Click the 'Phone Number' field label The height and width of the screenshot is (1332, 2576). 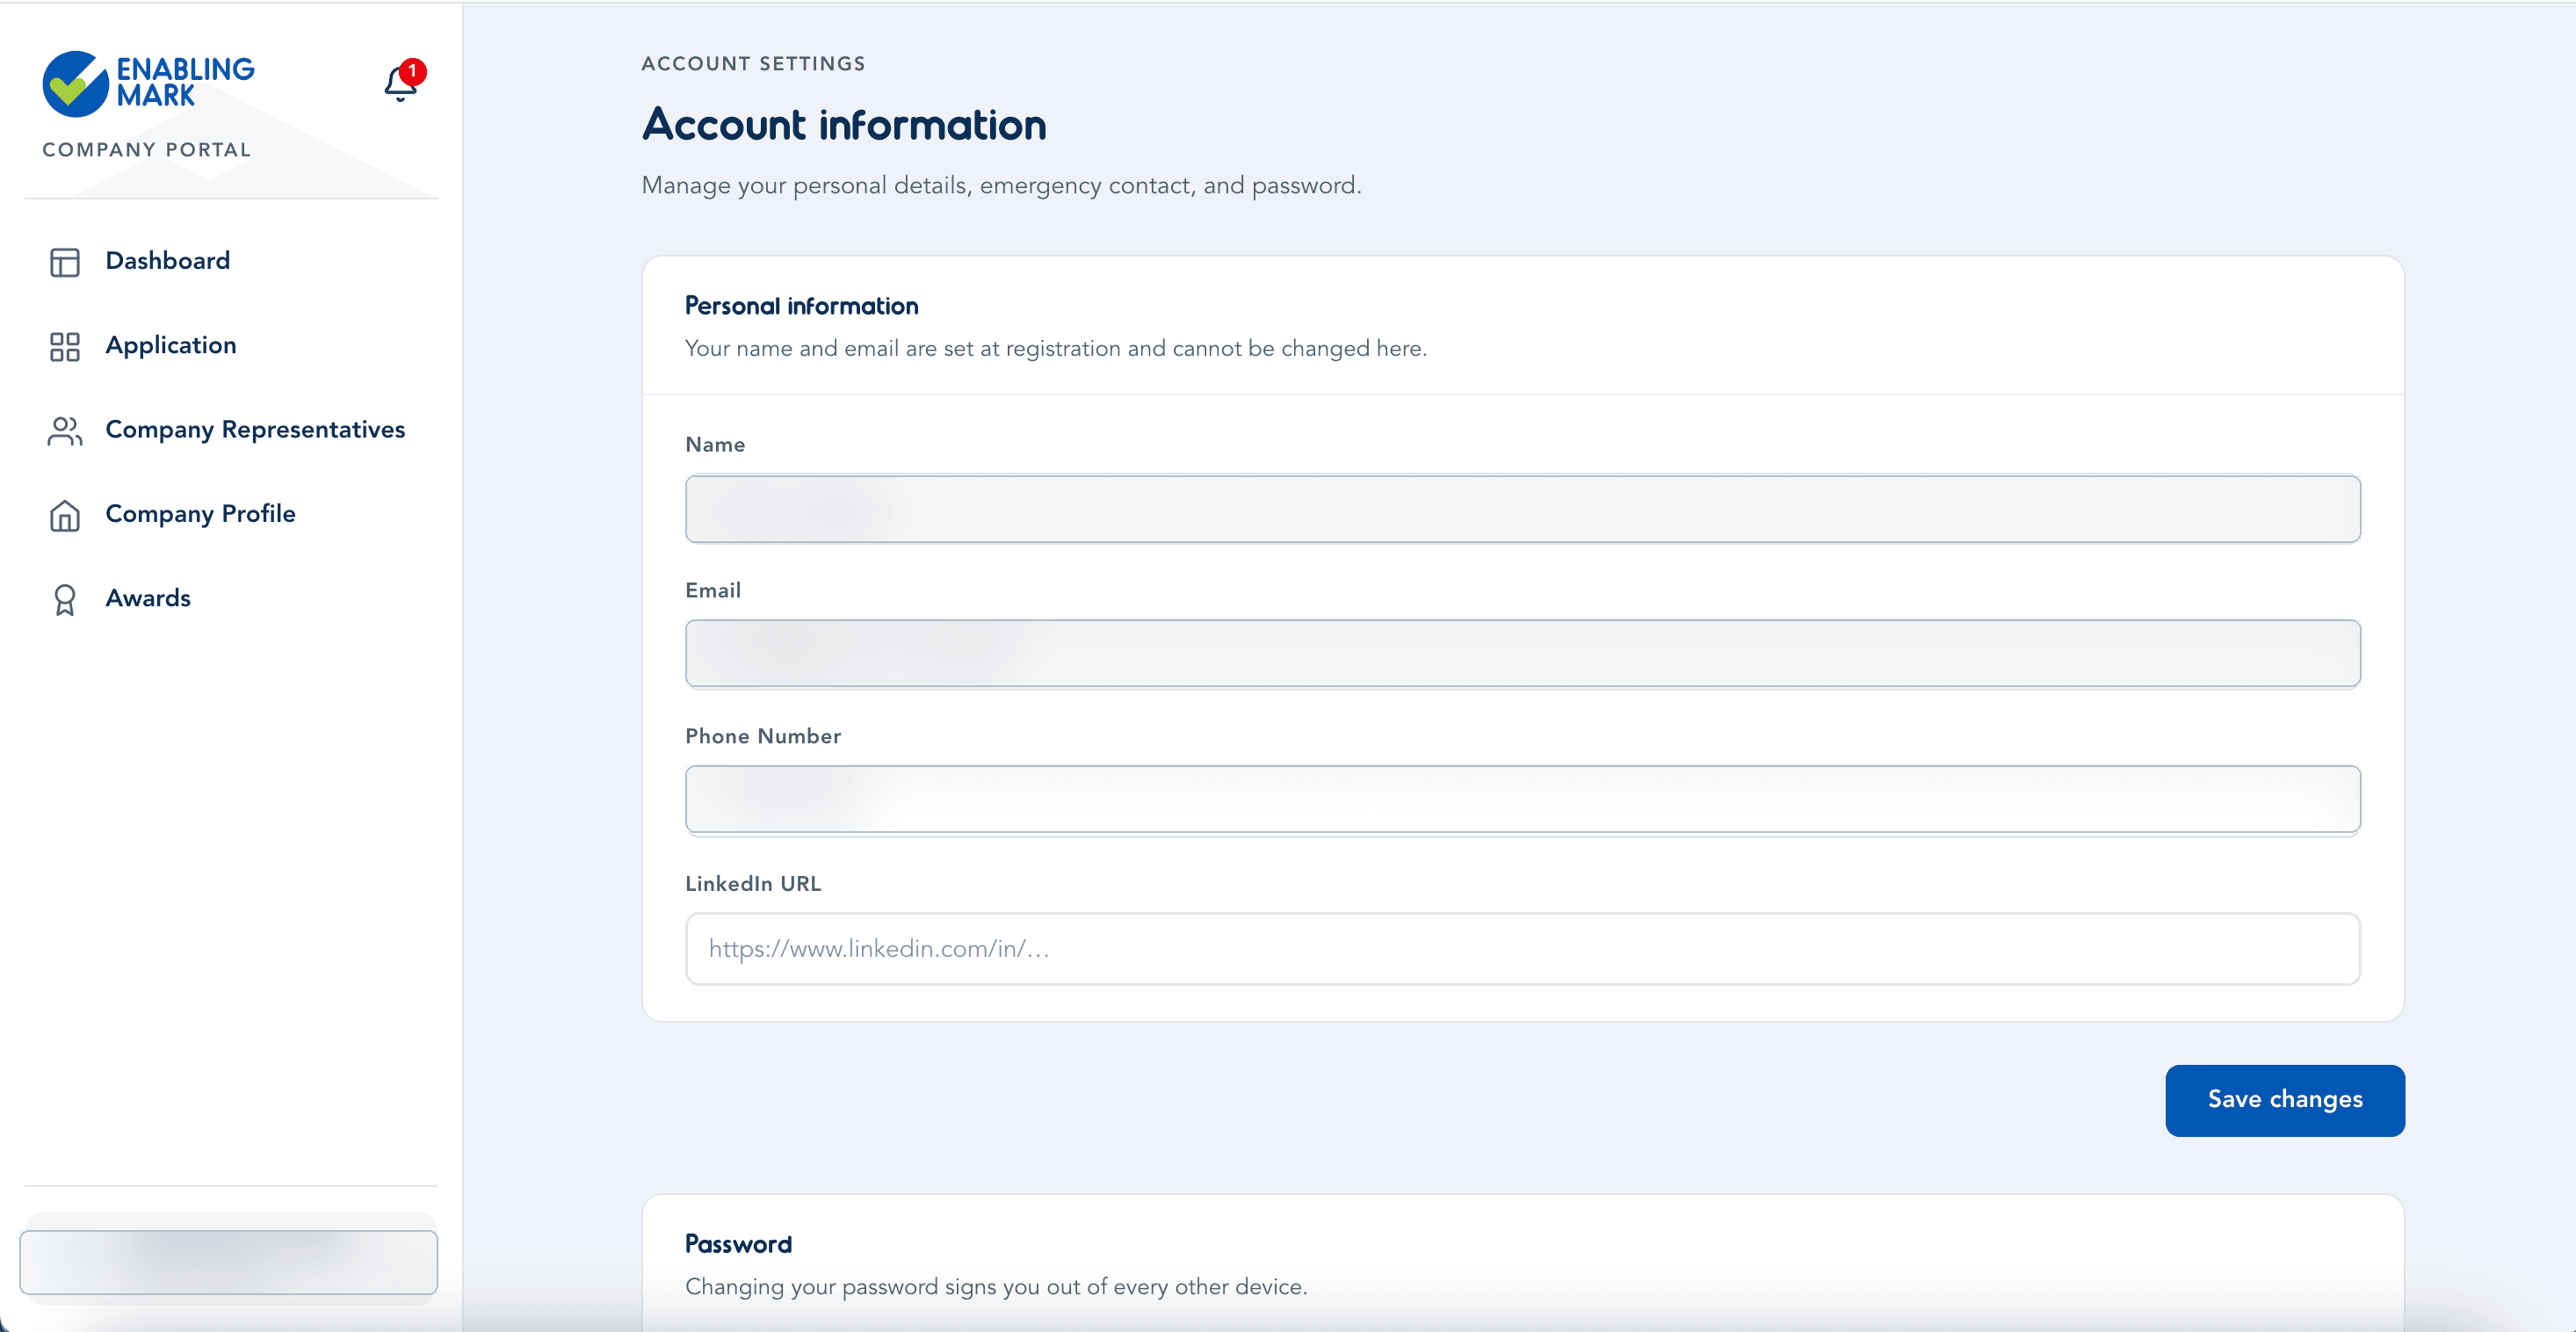762,736
